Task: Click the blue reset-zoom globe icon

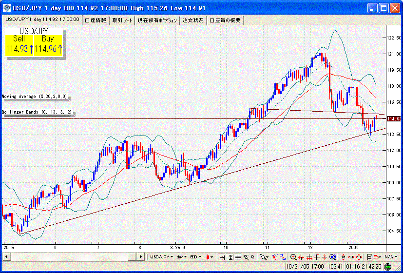Action: coord(332,257)
